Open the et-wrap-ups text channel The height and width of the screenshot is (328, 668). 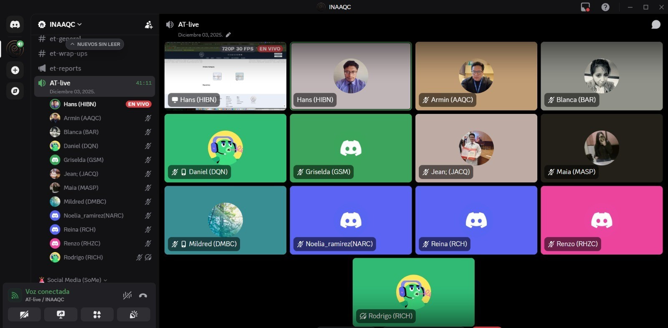click(x=68, y=53)
